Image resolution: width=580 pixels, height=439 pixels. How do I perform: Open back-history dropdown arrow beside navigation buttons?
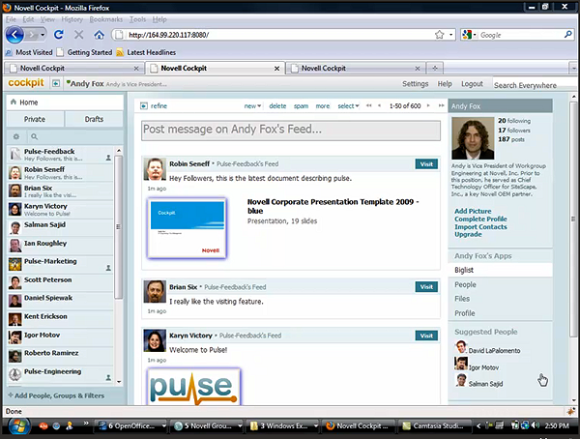pos(43,35)
